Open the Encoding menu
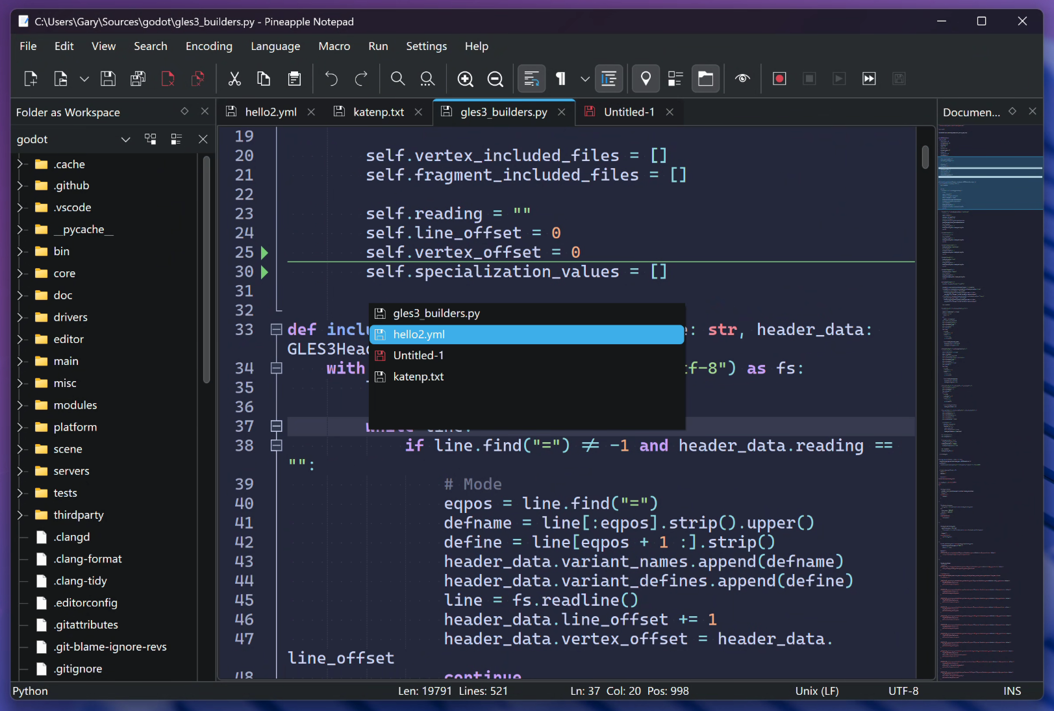 (208, 46)
